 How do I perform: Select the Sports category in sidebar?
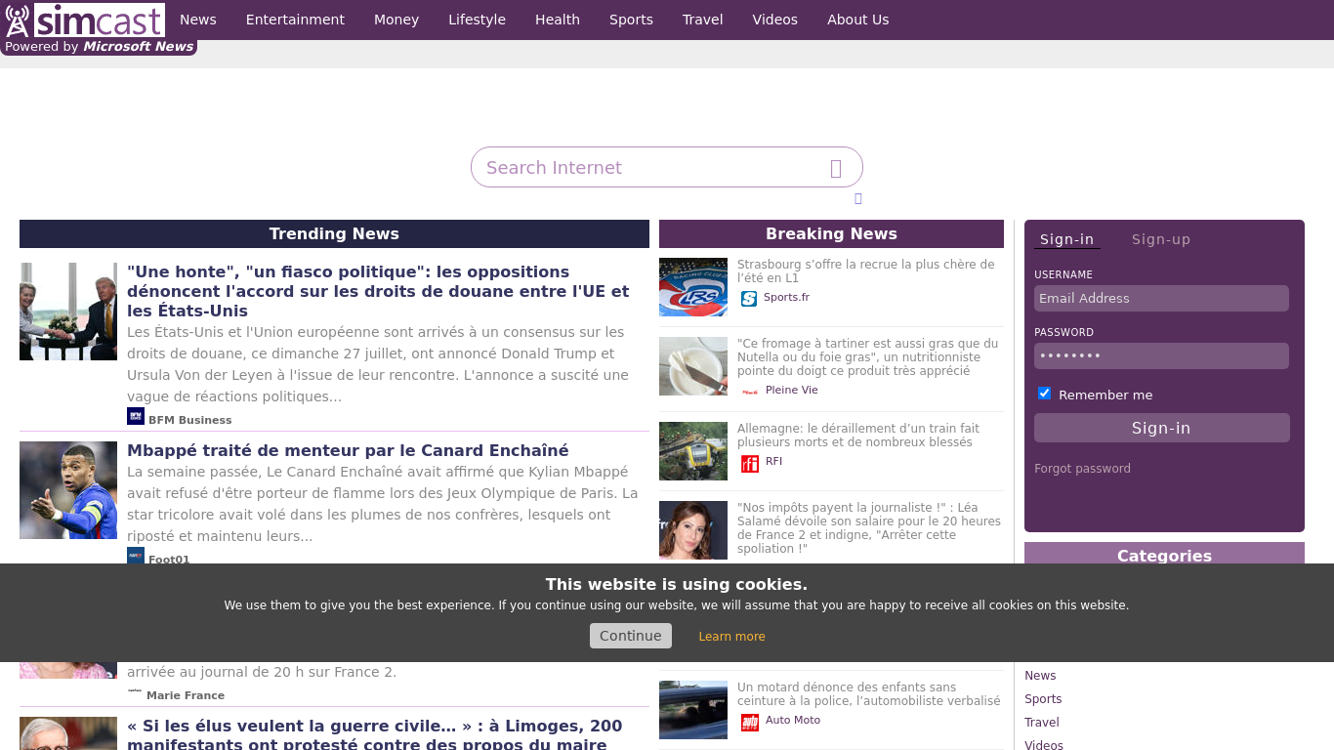1043,699
